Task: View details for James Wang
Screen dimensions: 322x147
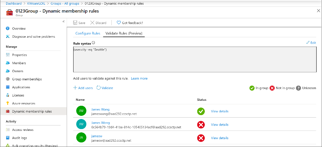Action: point(220,111)
